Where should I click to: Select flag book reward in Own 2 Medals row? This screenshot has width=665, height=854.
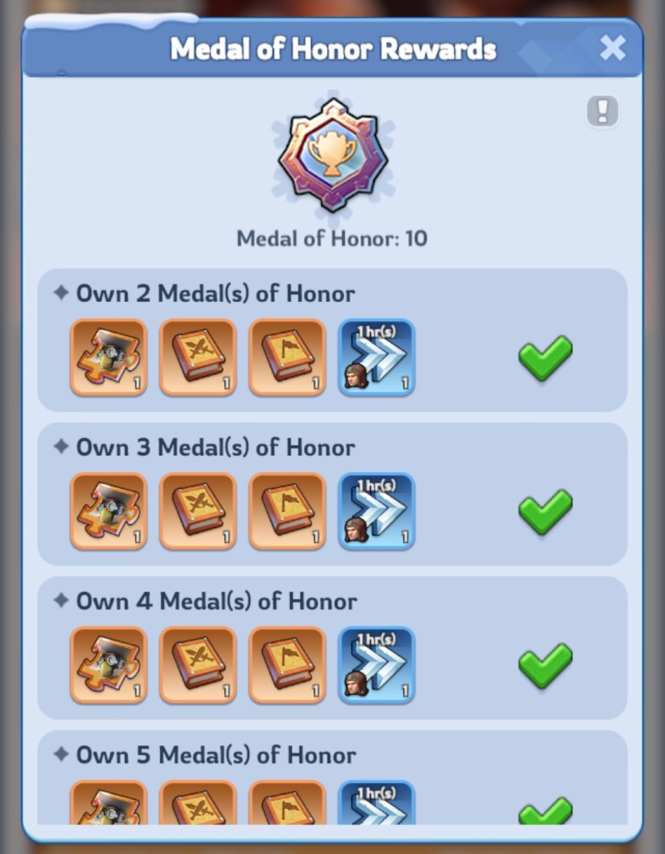[x=287, y=357]
